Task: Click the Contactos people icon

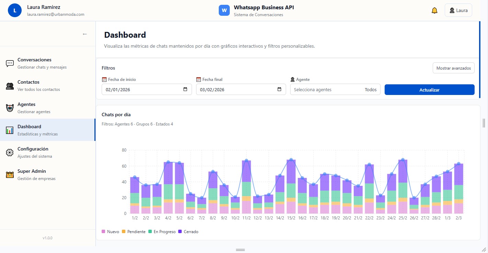Action: [10, 86]
